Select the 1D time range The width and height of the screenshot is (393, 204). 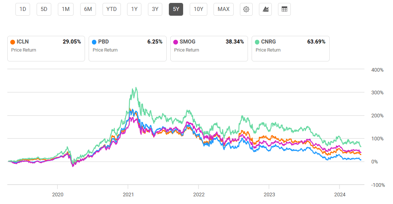(x=23, y=9)
